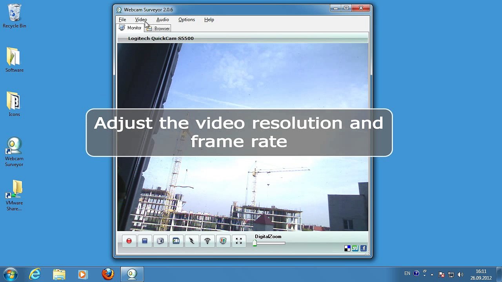Toggle the motion detection lightning icon

point(192,241)
